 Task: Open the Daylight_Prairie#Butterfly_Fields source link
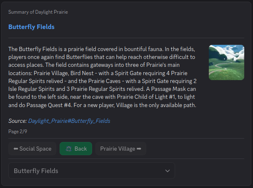[x=69, y=121]
